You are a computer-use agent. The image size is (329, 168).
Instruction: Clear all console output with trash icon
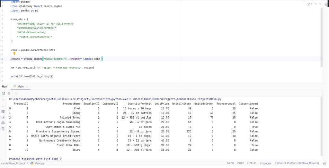3,129
